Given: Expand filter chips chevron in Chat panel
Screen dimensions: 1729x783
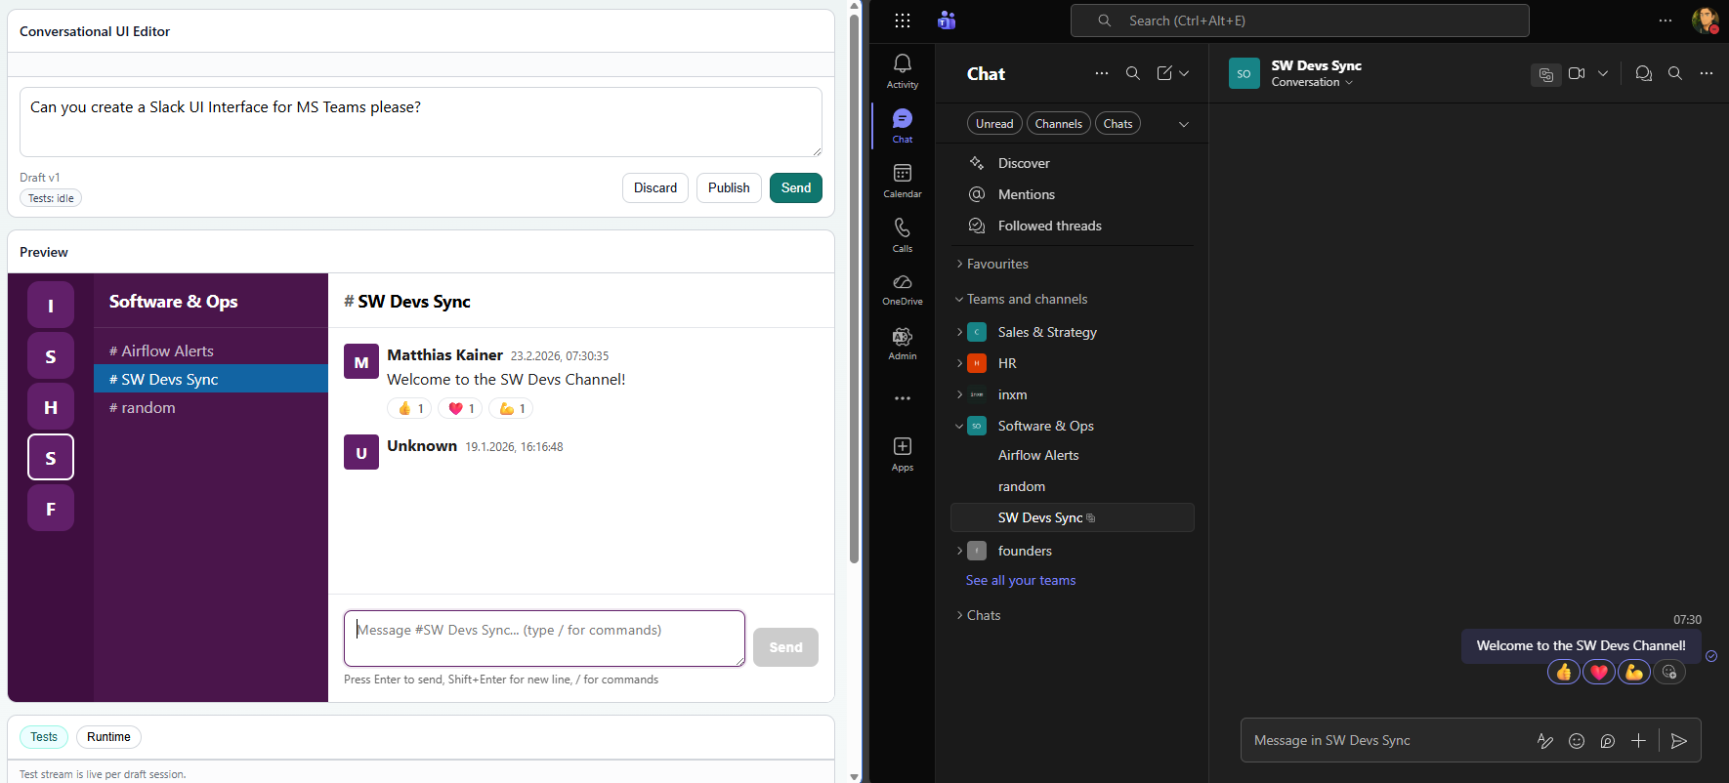Looking at the screenshot, I should click(1184, 124).
